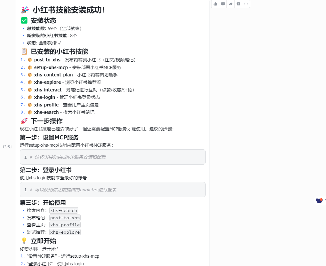326x266 pixels.
Task: Click the floating assistant bubble icon on the right
Action: pyautogui.click(x=319, y=200)
